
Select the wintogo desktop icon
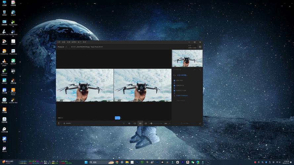tap(4, 81)
